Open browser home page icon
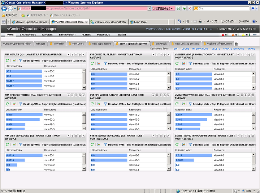 179,21
